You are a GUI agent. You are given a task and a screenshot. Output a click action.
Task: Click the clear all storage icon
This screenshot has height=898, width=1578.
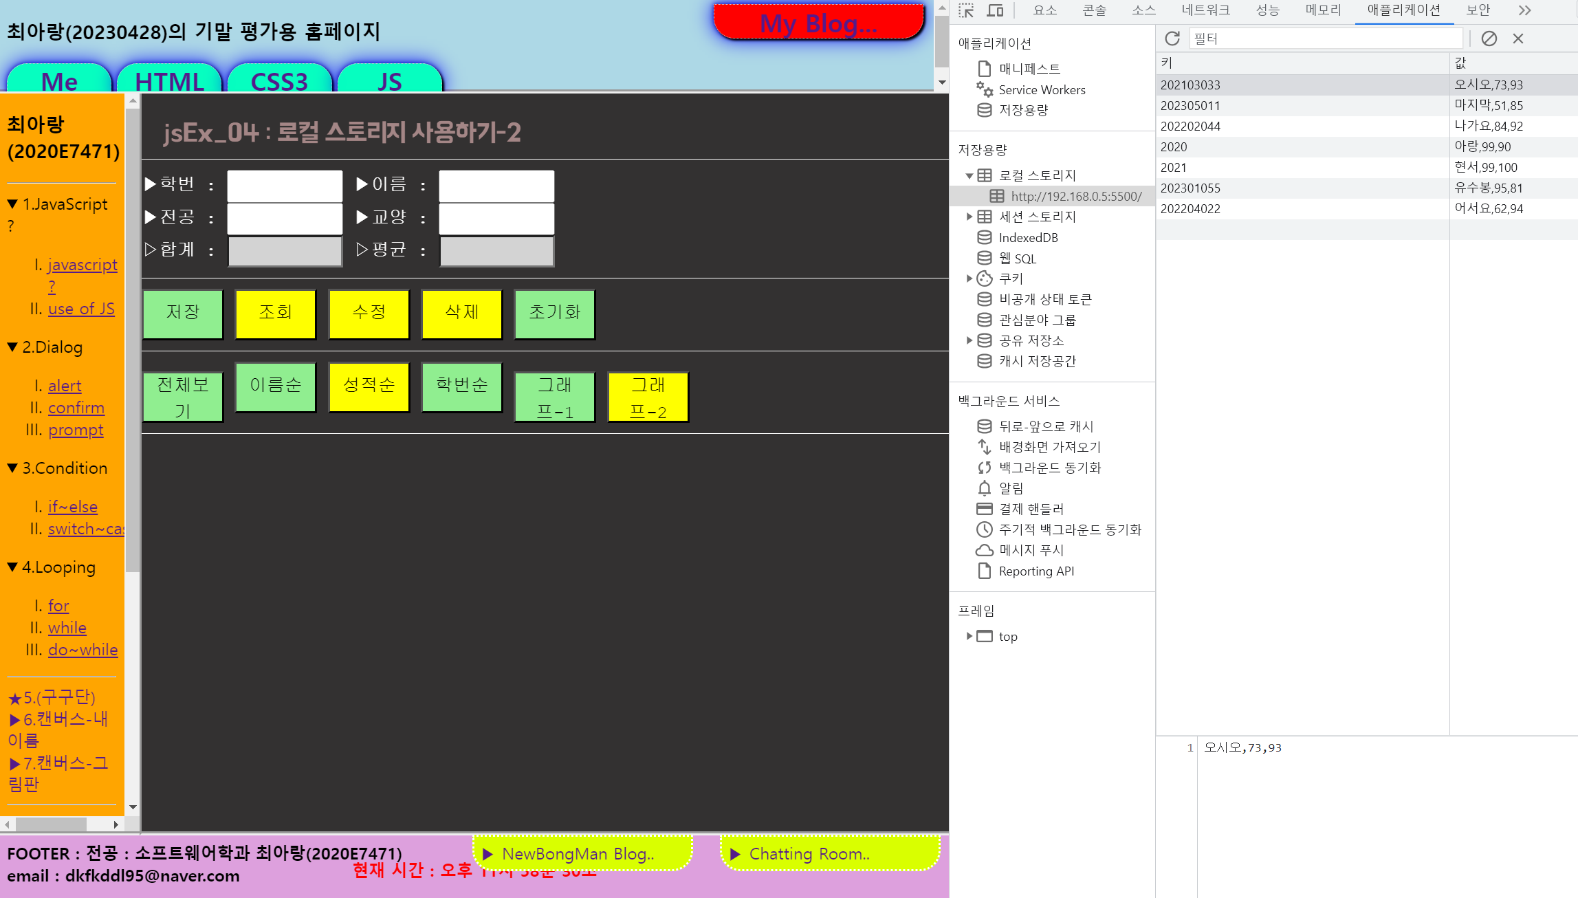(x=1489, y=39)
